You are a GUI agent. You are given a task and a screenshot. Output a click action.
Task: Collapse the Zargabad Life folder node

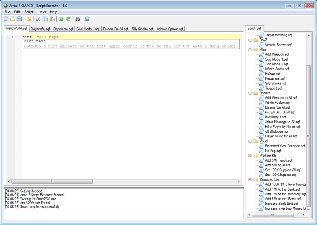250,180
